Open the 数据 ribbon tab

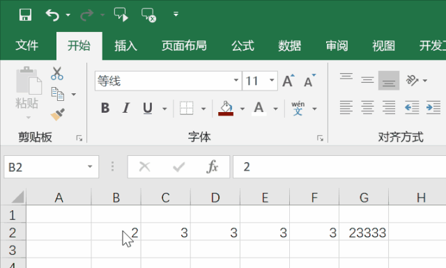click(x=290, y=45)
